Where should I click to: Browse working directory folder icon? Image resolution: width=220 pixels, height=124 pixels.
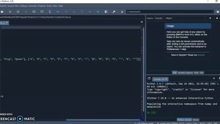pyautogui.click(x=218, y=12)
